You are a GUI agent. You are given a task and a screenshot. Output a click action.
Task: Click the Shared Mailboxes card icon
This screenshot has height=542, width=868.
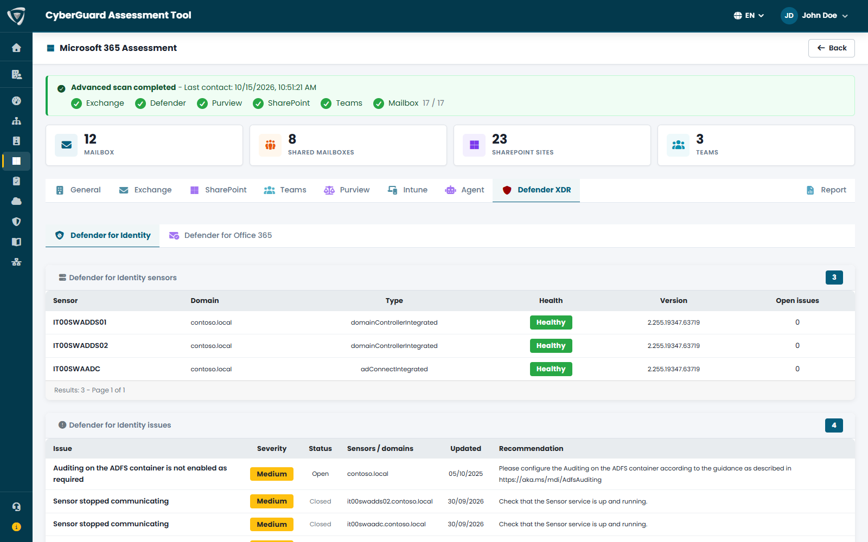point(270,145)
